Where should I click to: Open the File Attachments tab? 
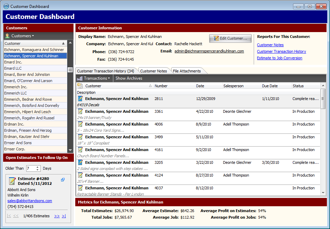coord(187,71)
